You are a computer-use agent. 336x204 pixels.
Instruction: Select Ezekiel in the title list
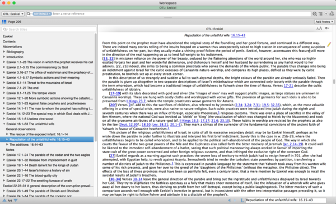pos(8,36)
